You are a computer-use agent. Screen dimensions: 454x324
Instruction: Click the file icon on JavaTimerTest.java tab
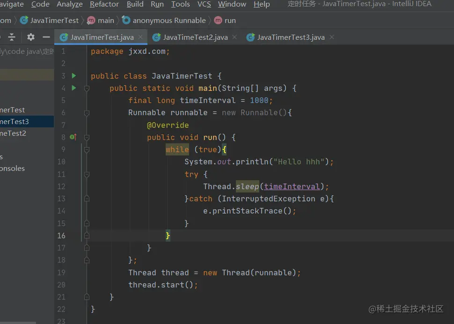(64, 37)
